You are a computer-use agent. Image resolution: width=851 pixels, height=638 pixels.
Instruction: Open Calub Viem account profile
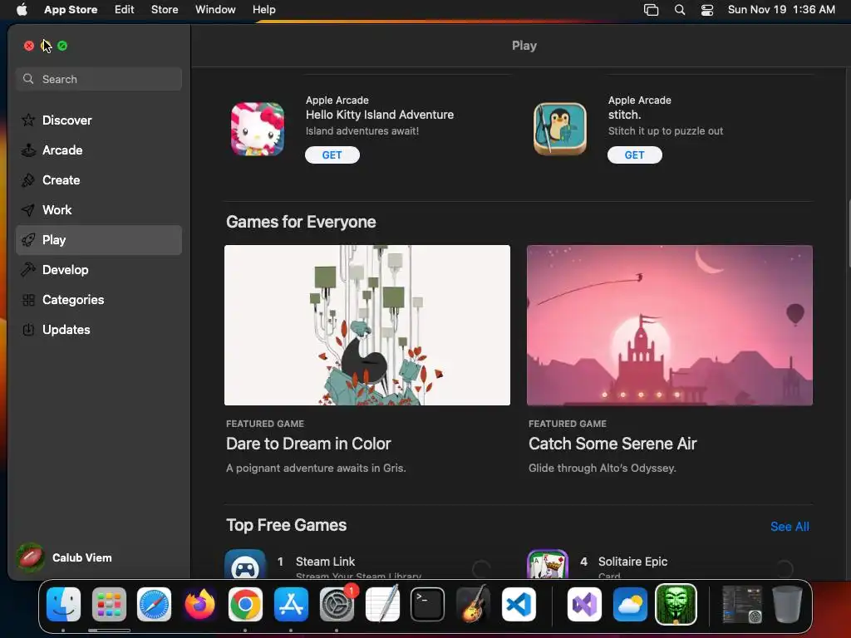[65, 557]
